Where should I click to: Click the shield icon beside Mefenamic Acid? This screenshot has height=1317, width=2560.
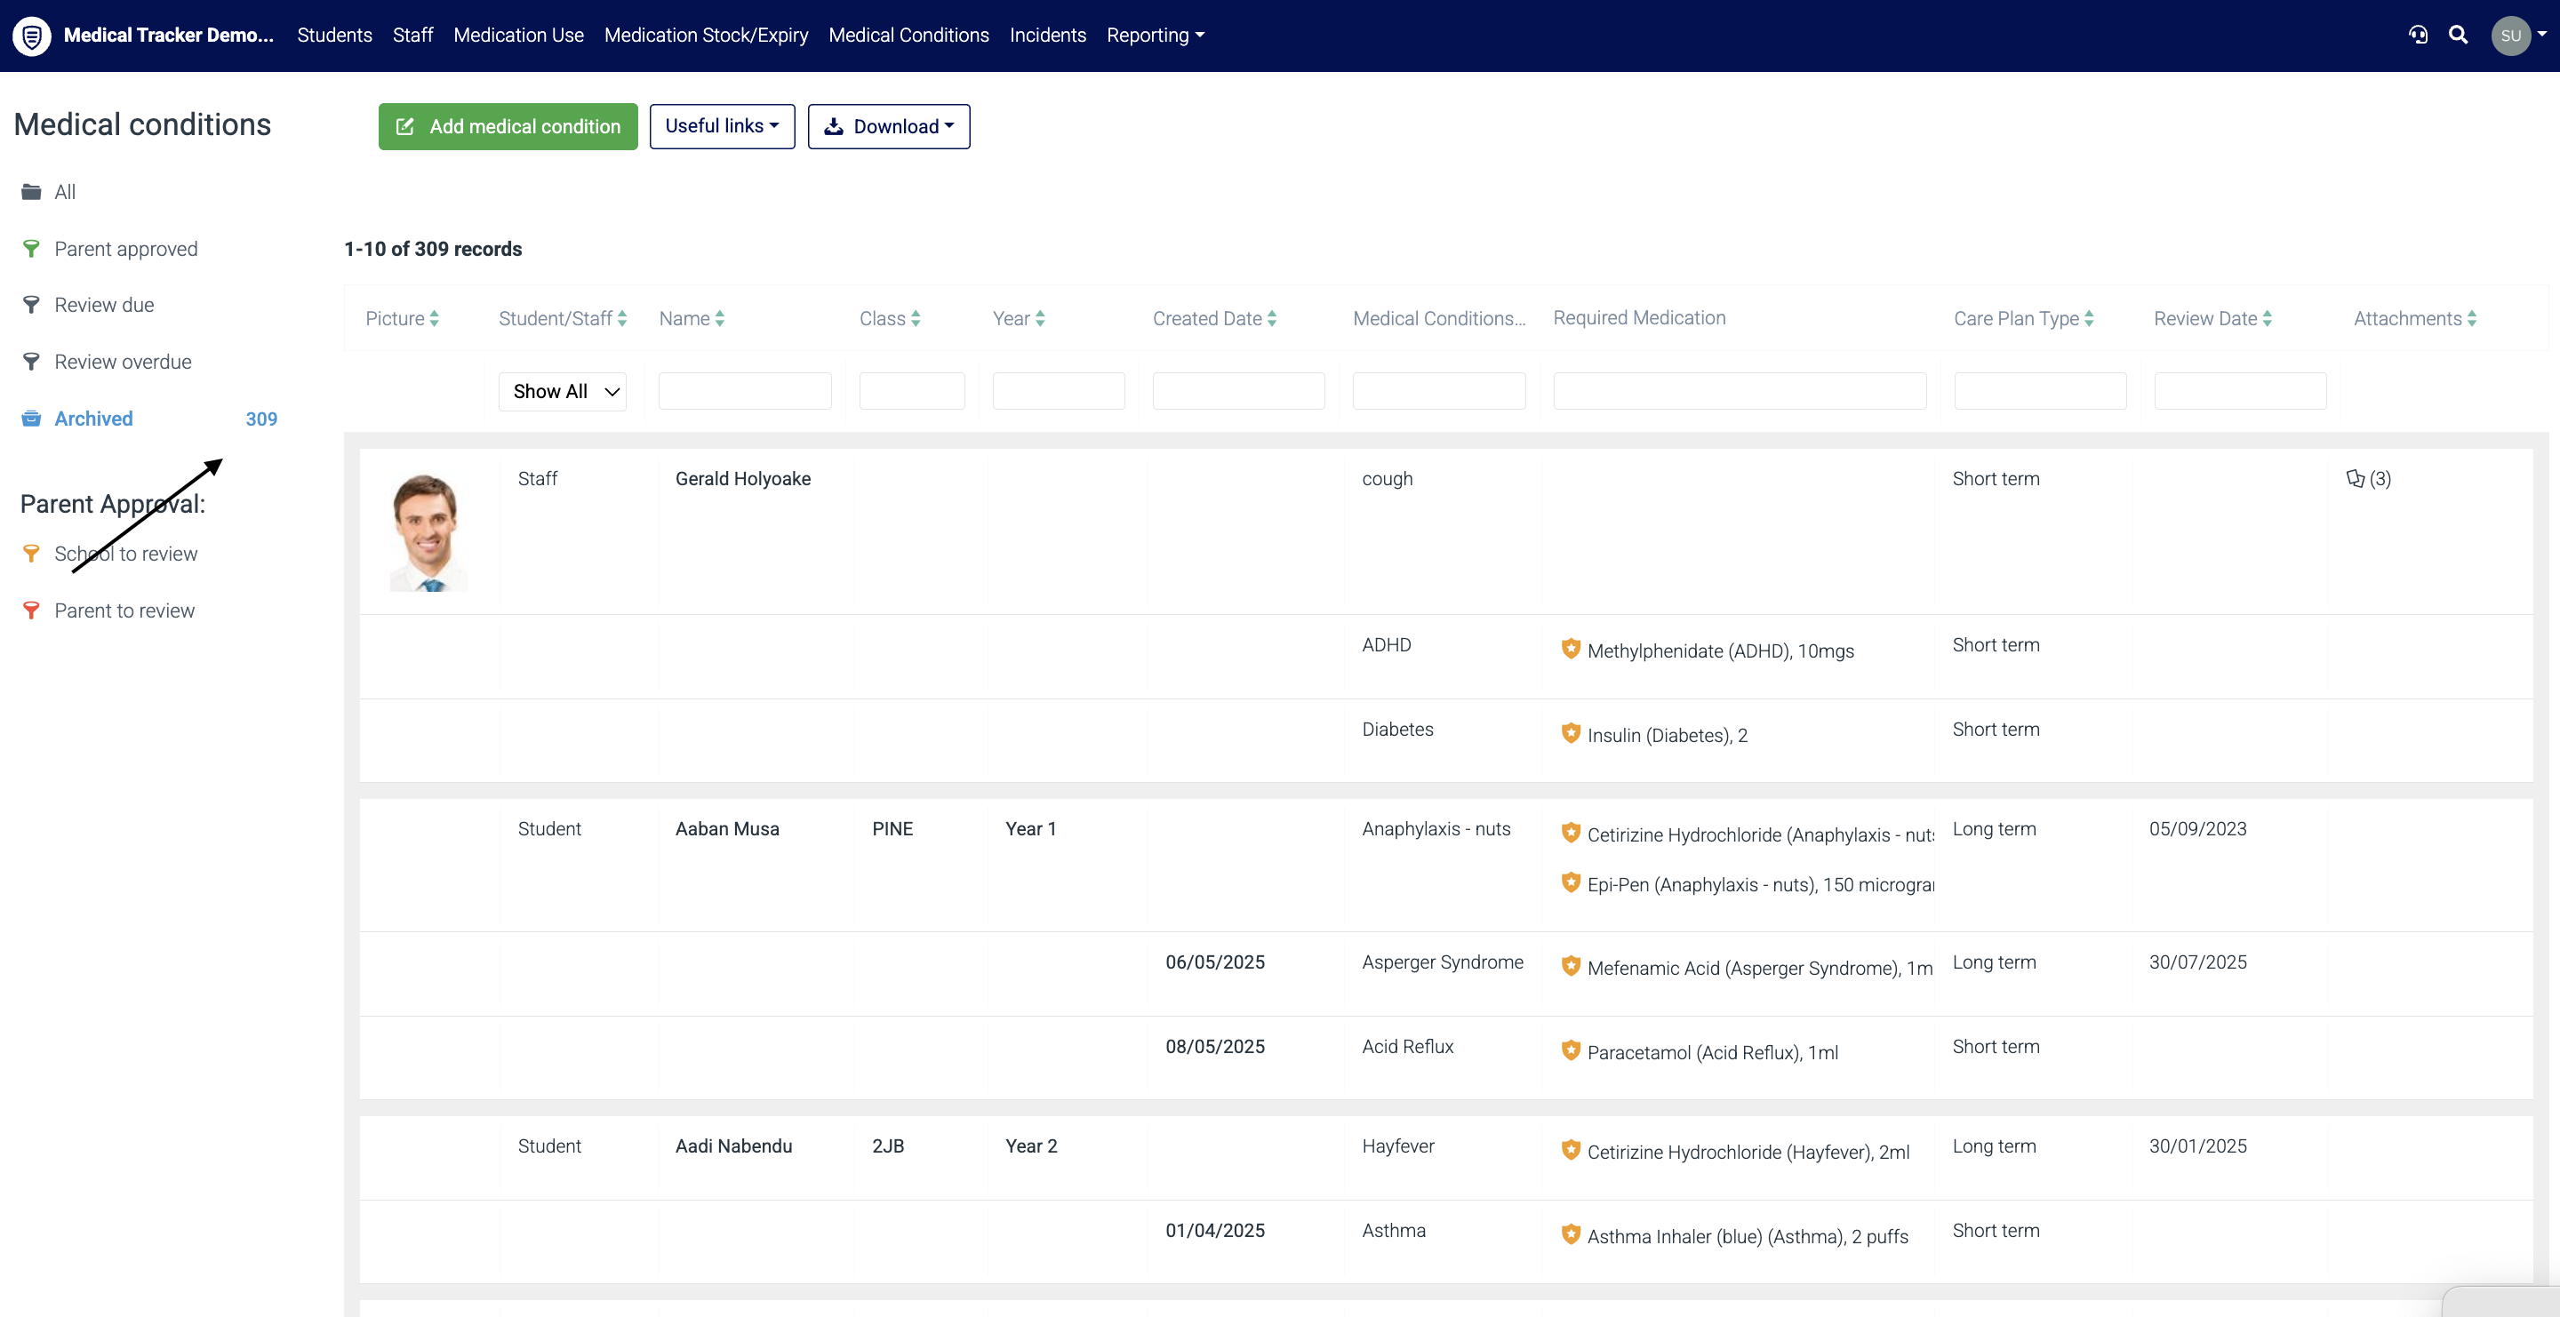1570,965
